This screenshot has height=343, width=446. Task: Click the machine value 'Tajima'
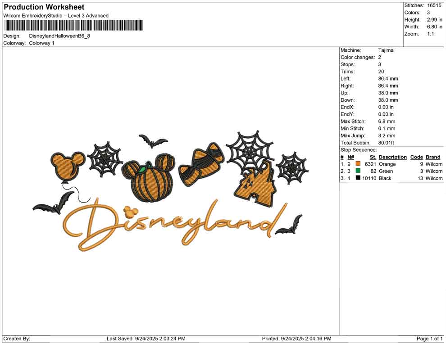point(386,50)
